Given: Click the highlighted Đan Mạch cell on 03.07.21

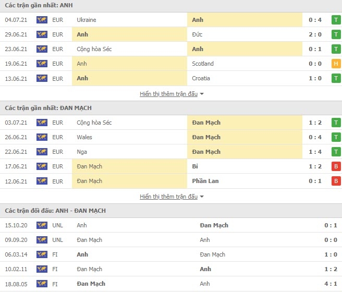Looking at the screenshot, I should coord(245,123).
